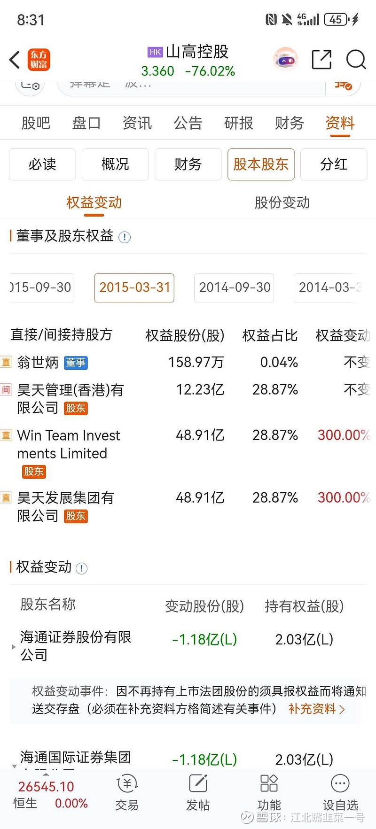Screen dimensions: 376x829
Task: Open the search magnifier icon
Action: click(x=356, y=60)
